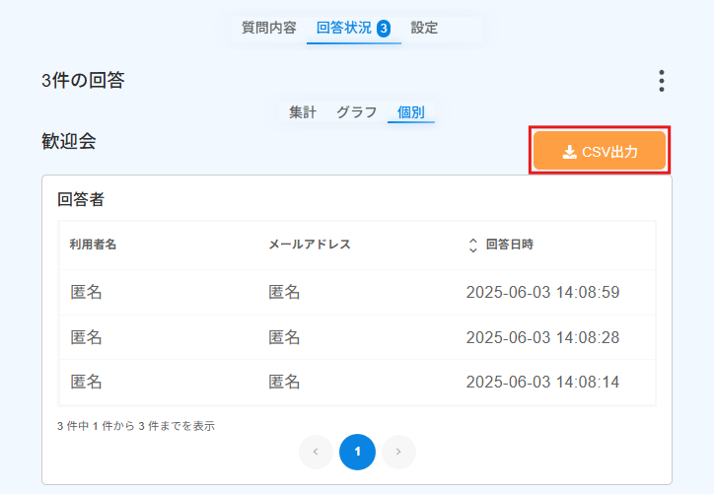Select page 1 in the pagination
Image resolution: width=714 pixels, height=494 pixels.
[x=357, y=452]
